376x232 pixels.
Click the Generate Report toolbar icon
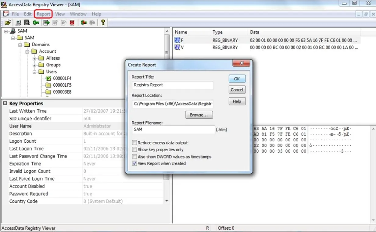coord(46,22)
